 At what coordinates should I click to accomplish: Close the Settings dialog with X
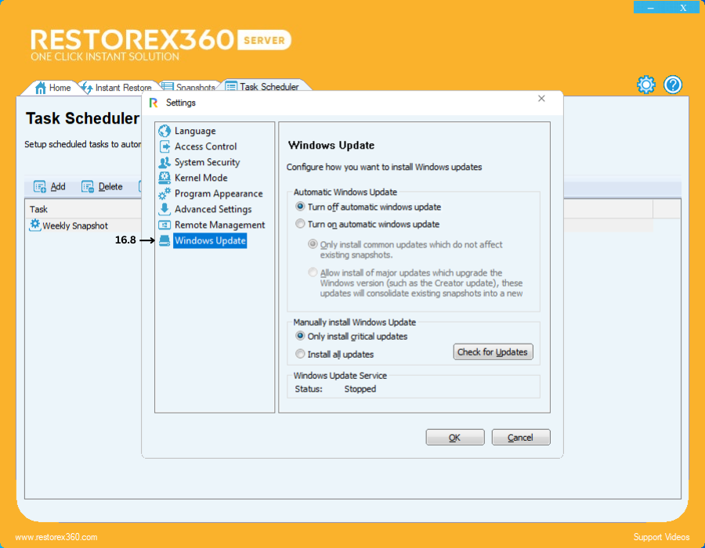(x=541, y=99)
